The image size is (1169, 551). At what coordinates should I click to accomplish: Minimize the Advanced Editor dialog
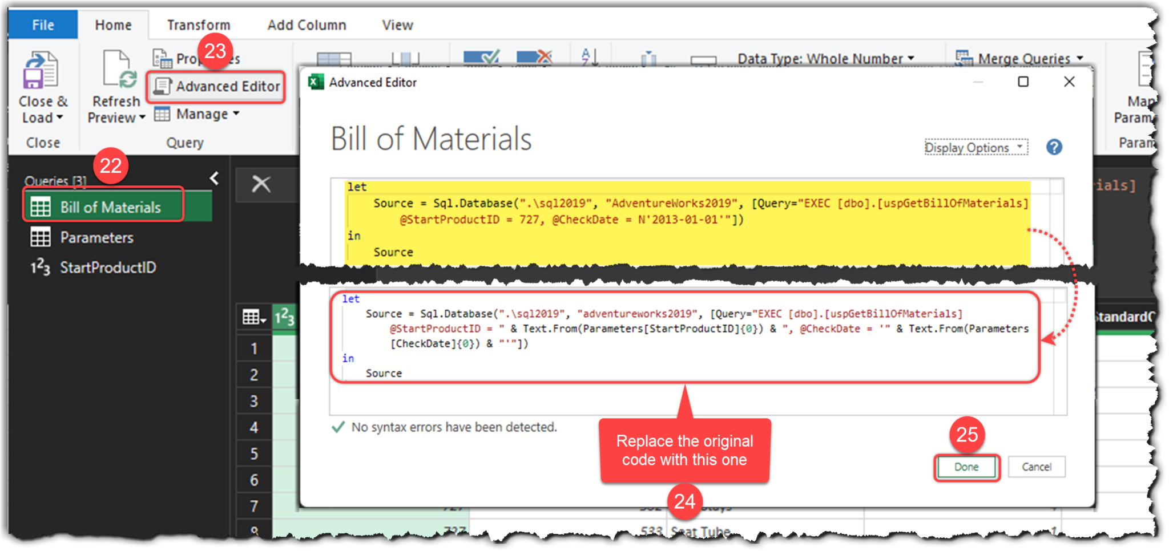[978, 82]
